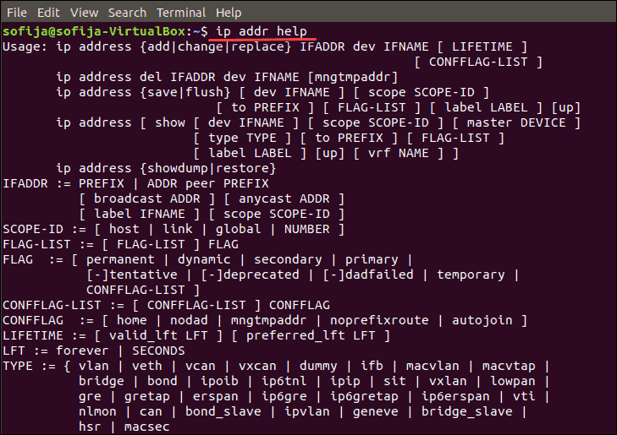Screen dimensions: 617x435
Task: Click 'bridge_slave' in the TYPE list
Action: 466,412
